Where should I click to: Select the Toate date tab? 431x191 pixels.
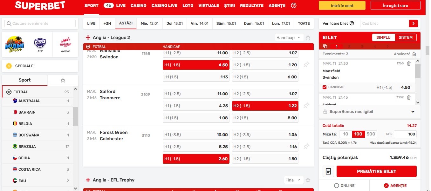(304, 23)
